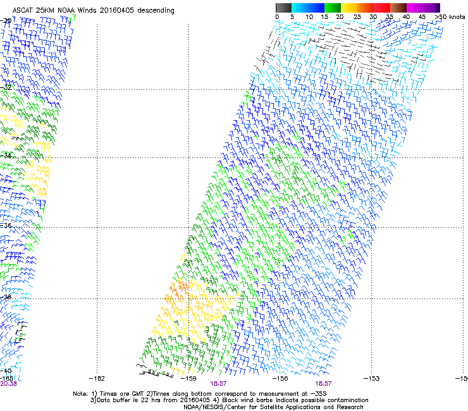468x411 pixels.
Task: Click the 'Times are GMT' note line
Action: pyautogui.click(x=200, y=394)
